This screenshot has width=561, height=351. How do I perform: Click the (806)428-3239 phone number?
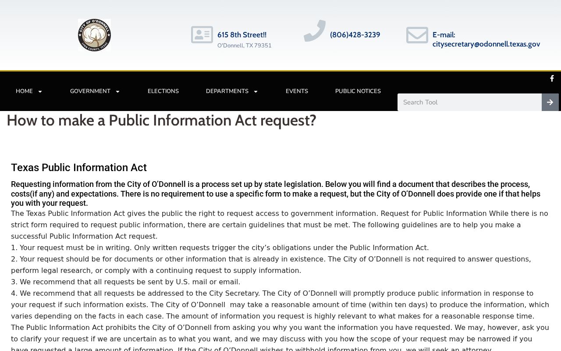pos(355,35)
